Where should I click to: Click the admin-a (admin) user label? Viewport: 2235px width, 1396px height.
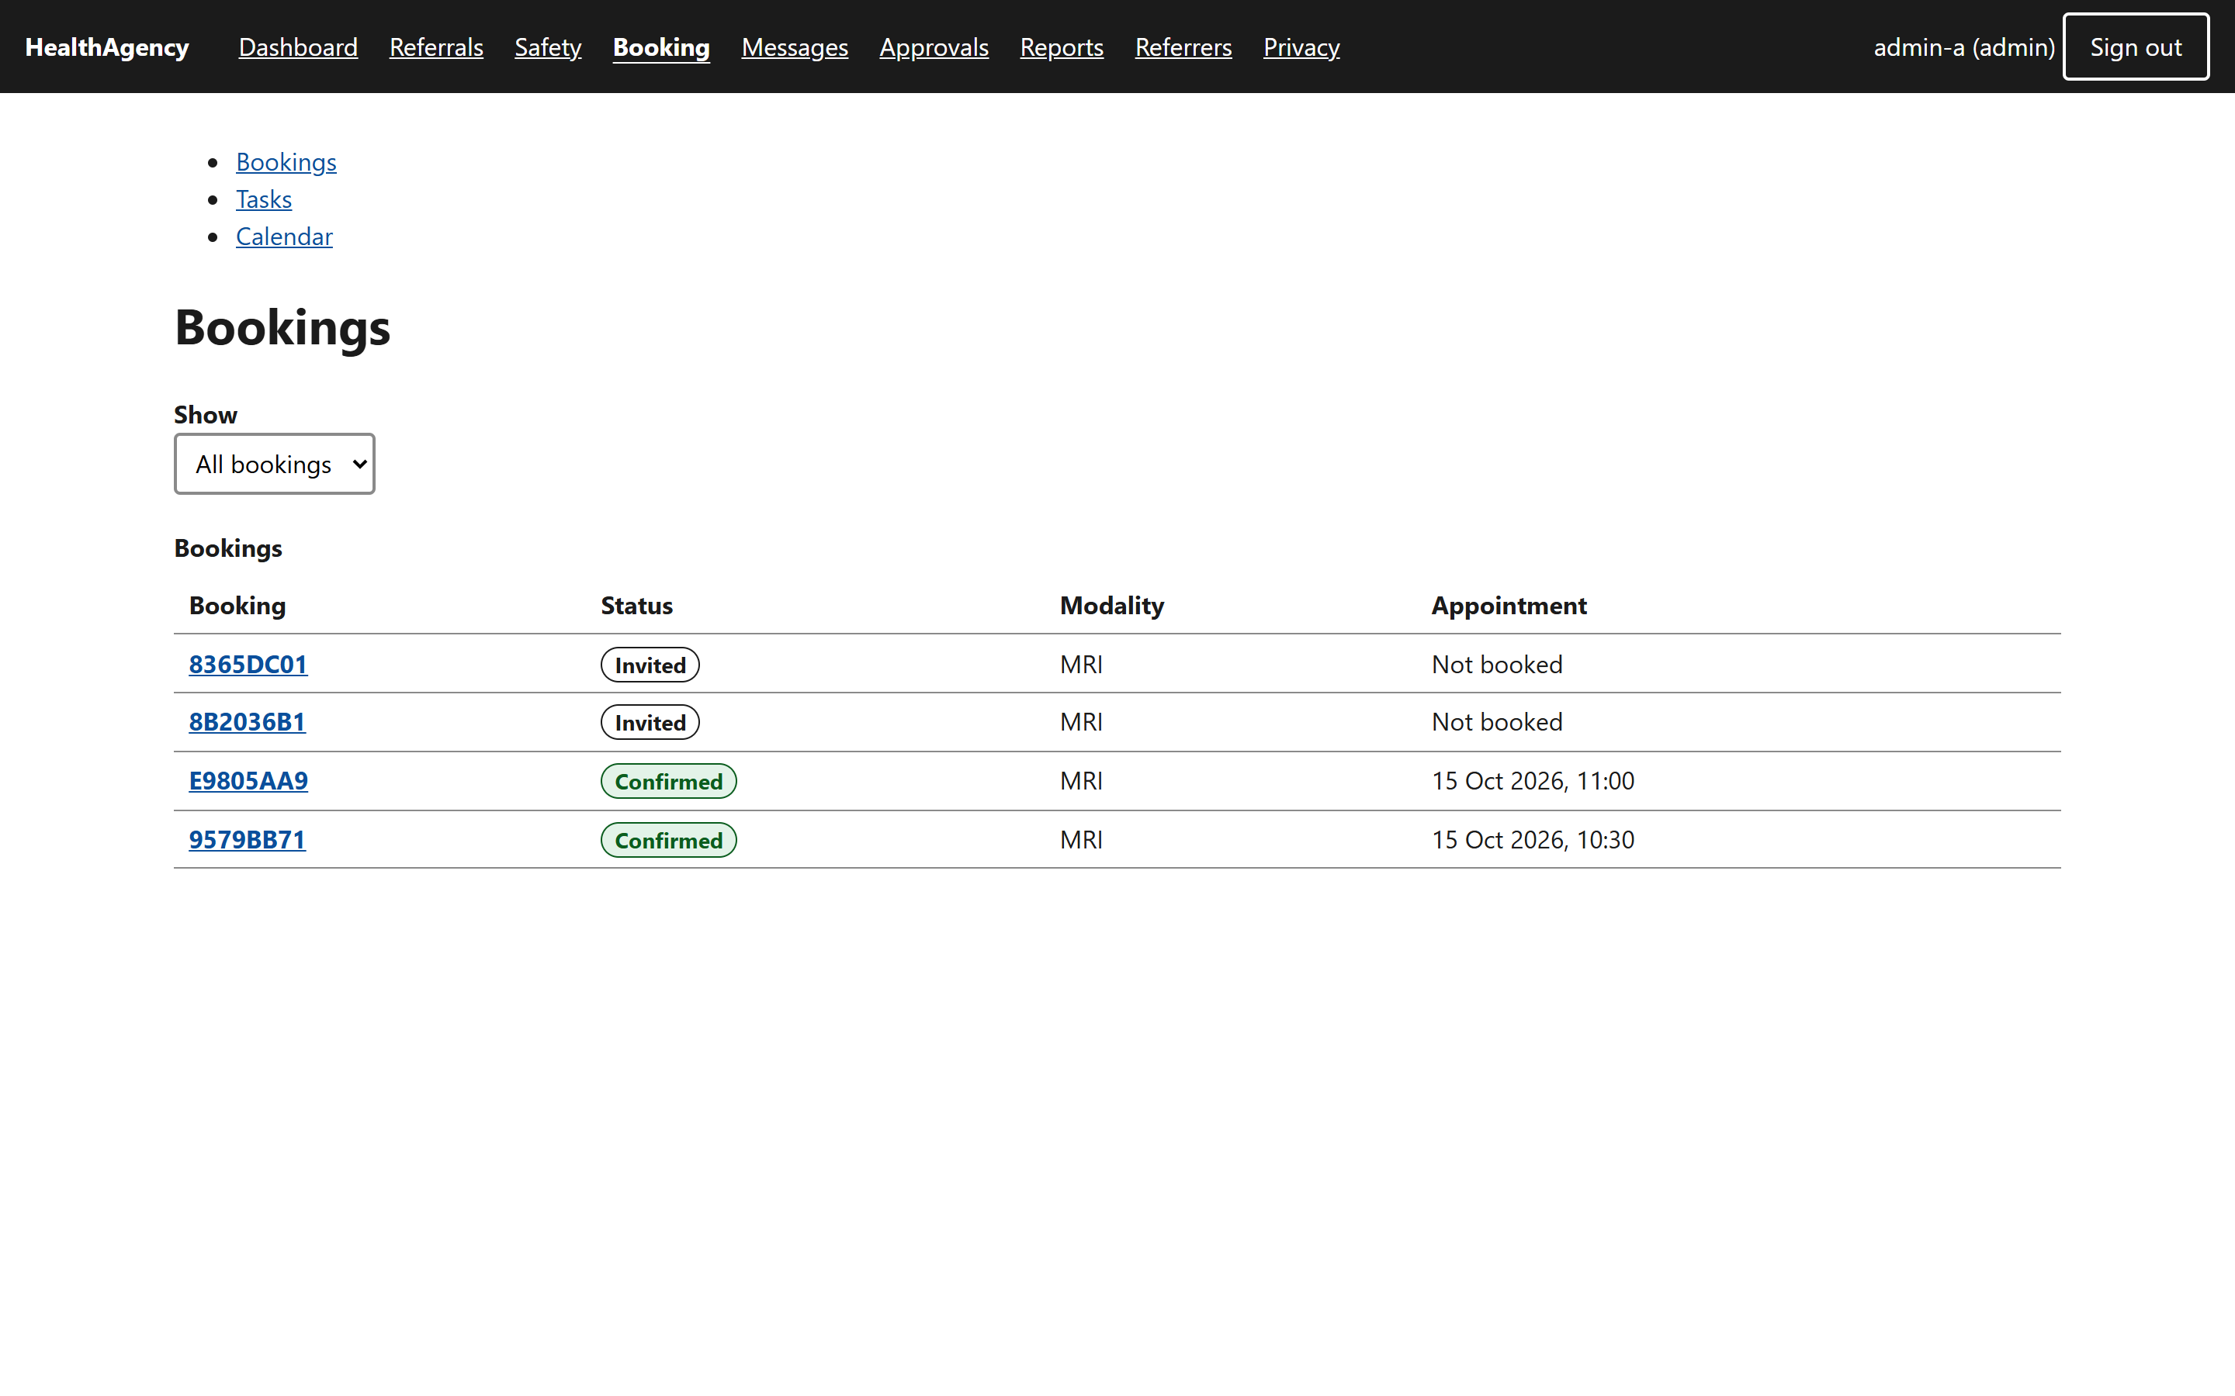coord(1963,47)
